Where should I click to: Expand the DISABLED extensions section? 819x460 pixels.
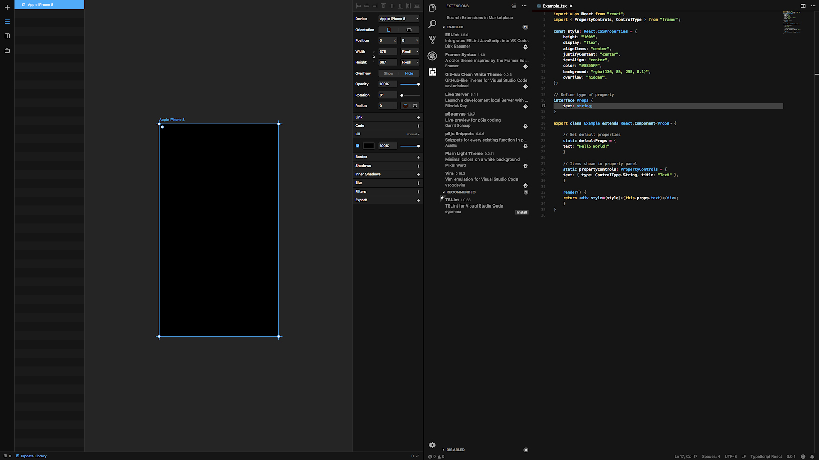(x=455, y=450)
